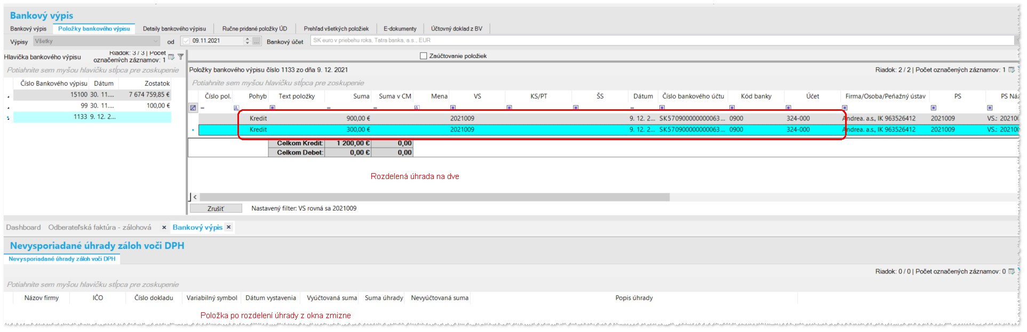Sort by Zostatok column header
The width and height of the screenshot is (1027, 332).
[145, 84]
